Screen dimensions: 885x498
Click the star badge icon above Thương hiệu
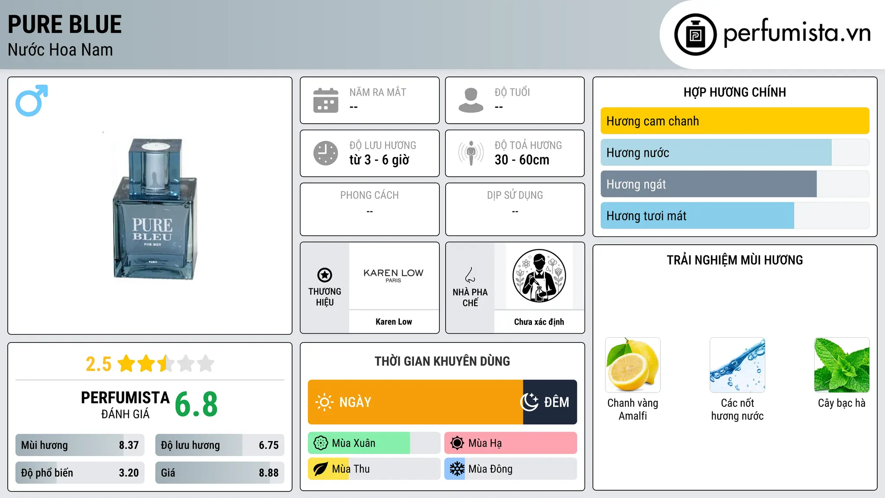click(325, 275)
